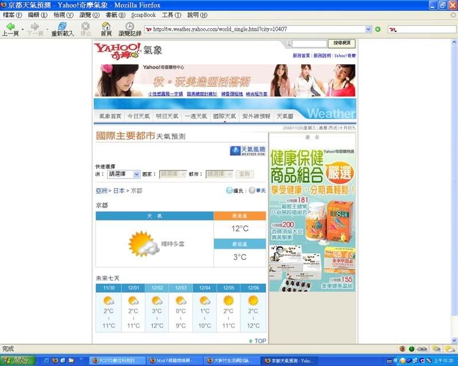Switch temperature to Celsius (攝氏)
The height and width of the screenshot is (366, 458).
pyautogui.click(x=235, y=190)
